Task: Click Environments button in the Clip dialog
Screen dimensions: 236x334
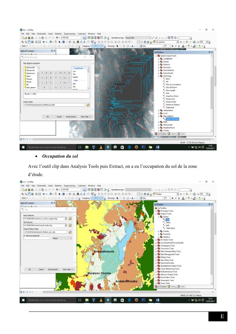Action: coord(54,269)
